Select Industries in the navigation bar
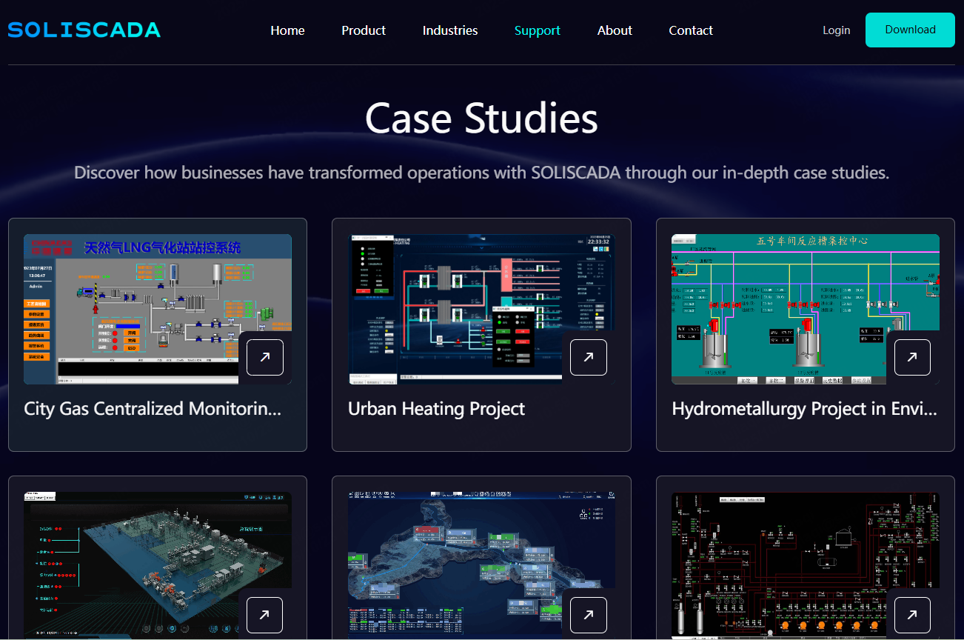The width and height of the screenshot is (964, 640). point(450,30)
